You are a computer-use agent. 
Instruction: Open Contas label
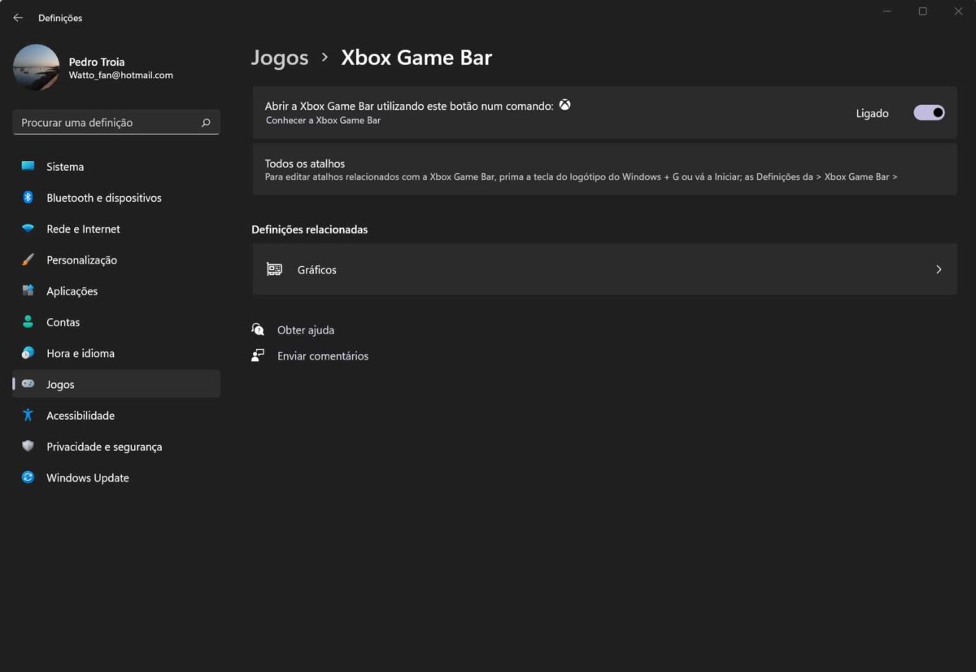tap(63, 322)
